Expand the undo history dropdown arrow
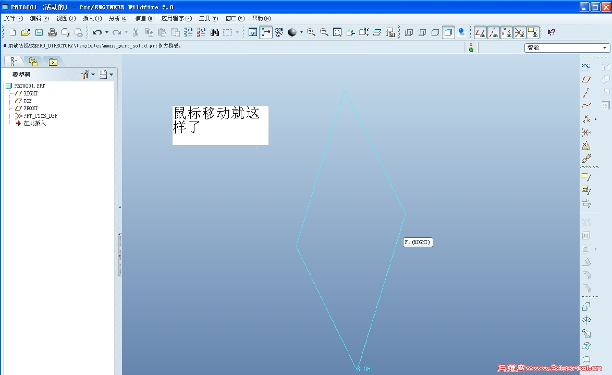This screenshot has width=612, height=375. coord(106,32)
